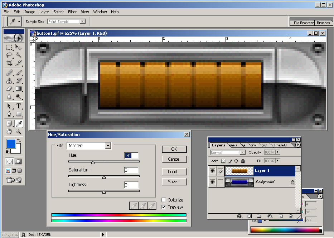Click Cancel in Hue/Saturation dialog
This screenshot has width=334, height=238.
(x=174, y=159)
